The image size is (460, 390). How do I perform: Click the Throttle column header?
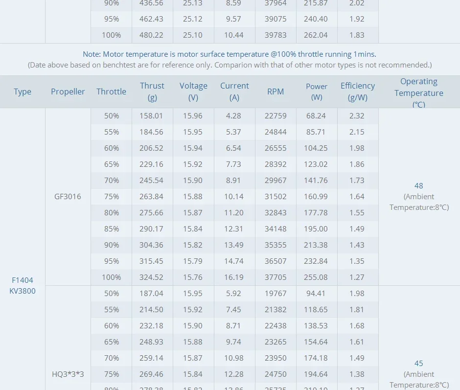click(111, 92)
